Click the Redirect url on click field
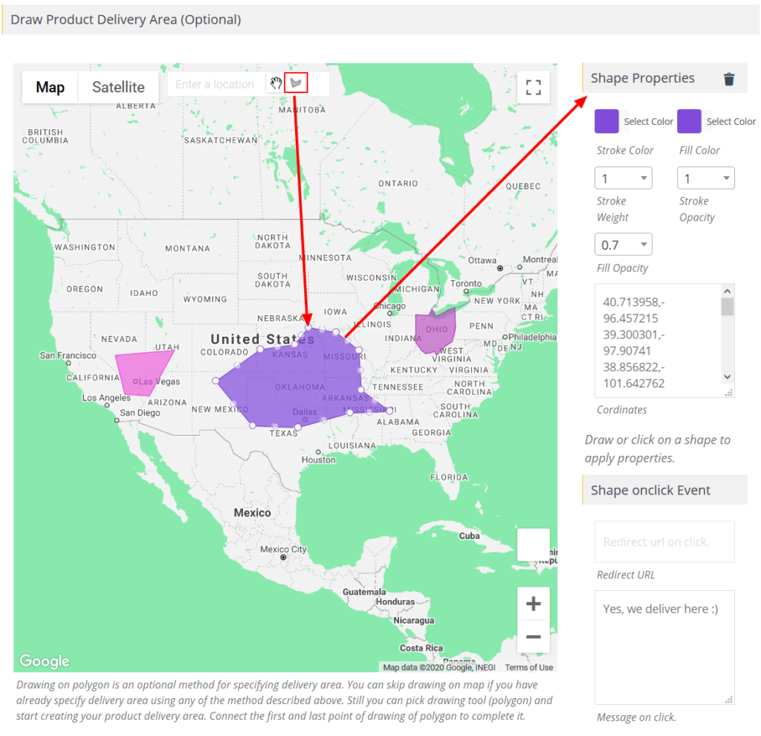761x736 pixels. pyautogui.click(x=664, y=541)
